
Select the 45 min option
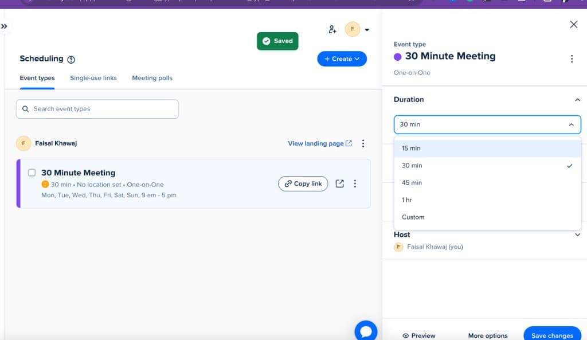pyautogui.click(x=487, y=183)
